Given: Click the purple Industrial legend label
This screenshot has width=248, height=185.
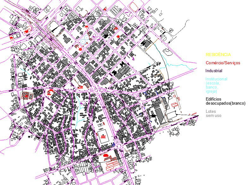Looking at the screenshot, I should pos(214,71).
